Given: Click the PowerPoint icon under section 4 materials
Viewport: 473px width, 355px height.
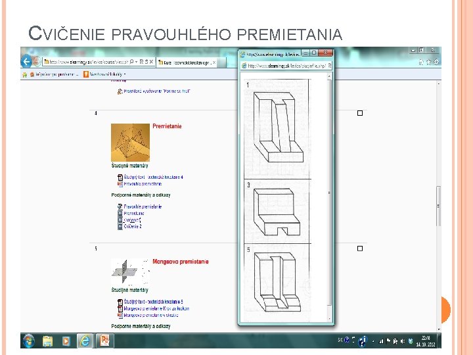Looking at the screenshot, I should pos(120,184).
